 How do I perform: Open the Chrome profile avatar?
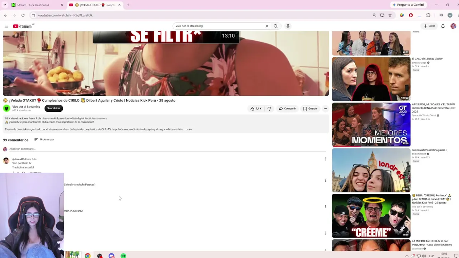(450, 15)
